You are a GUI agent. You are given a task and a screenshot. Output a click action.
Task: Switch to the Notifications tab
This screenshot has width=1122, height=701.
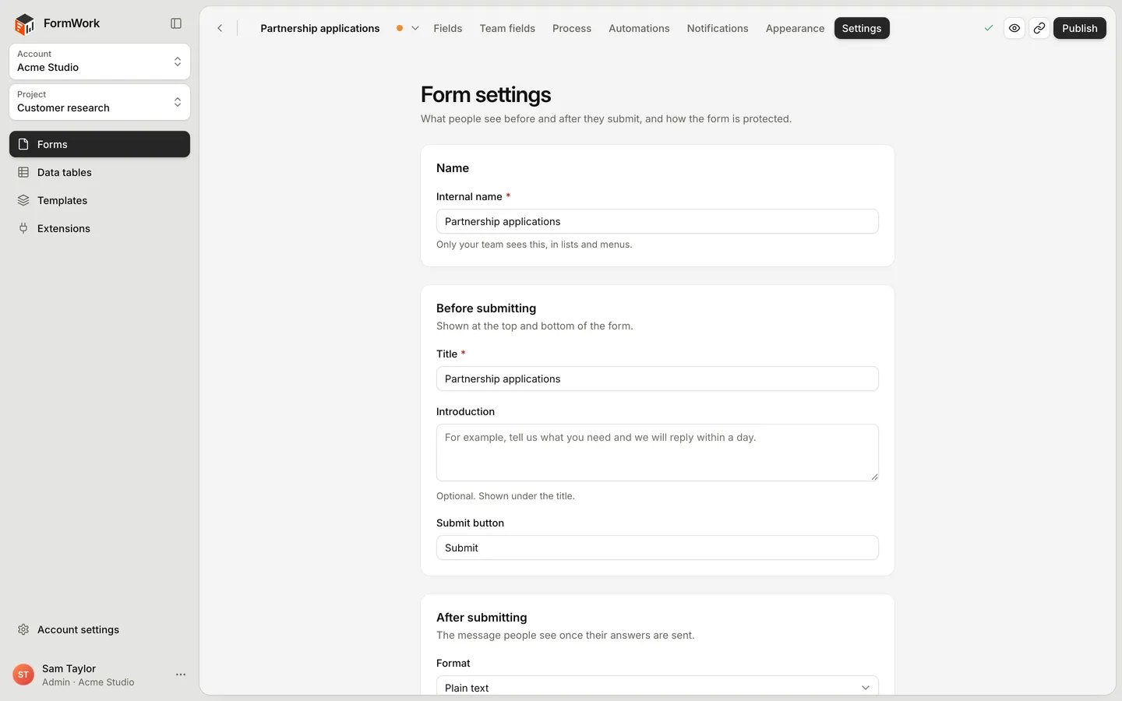coord(718,28)
